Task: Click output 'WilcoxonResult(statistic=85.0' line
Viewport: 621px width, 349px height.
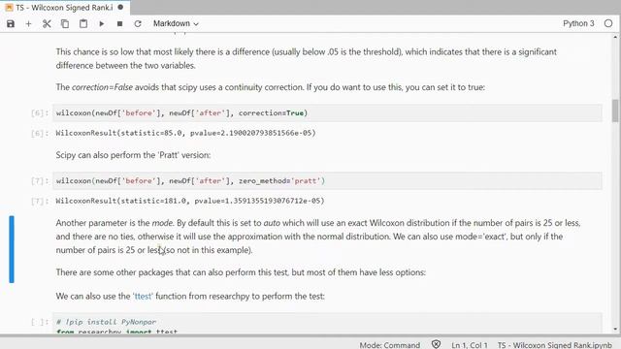Action: click(185, 133)
